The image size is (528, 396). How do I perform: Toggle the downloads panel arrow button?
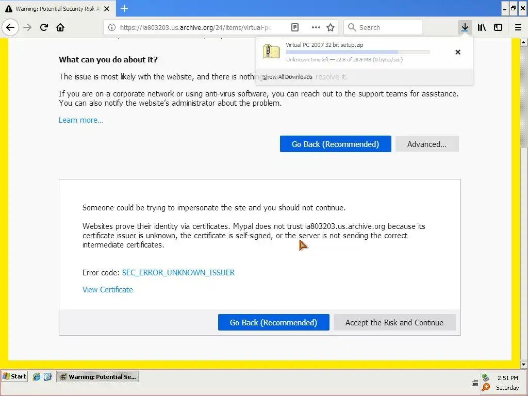coord(465,27)
